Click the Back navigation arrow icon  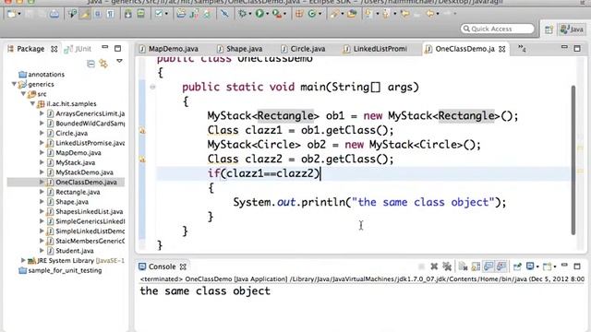(x=429, y=14)
